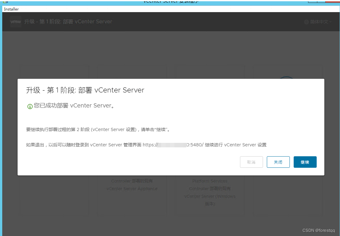The width and height of the screenshot is (340, 236).
Task: Click the vmw logo in header
Action: point(16,22)
